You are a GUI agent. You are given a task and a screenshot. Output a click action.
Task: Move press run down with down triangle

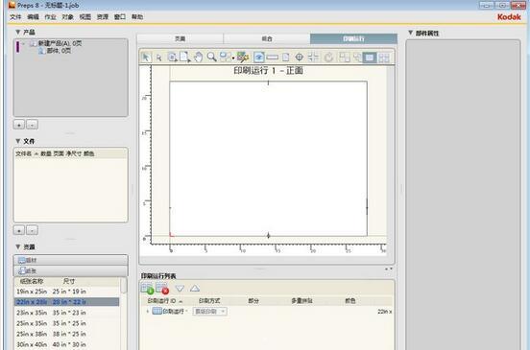point(180,289)
